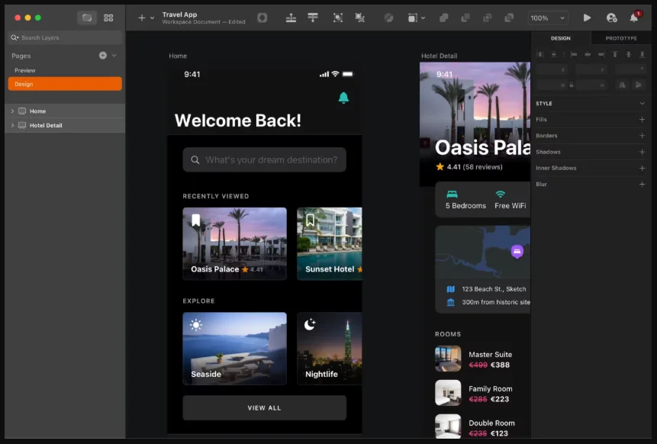Select the Seaside explore card

(235, 349)
